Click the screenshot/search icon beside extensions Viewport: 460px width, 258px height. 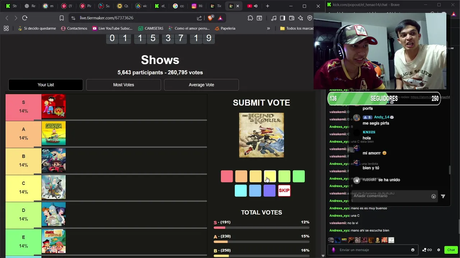[x=259, y=18]
